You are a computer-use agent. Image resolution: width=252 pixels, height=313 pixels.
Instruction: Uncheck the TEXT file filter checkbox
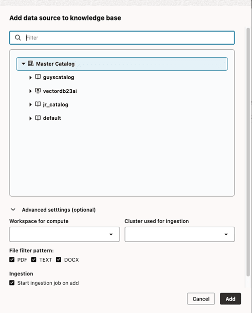34,259
